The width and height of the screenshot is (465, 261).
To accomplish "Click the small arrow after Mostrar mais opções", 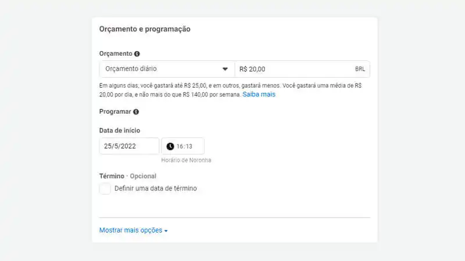I will click(x=166, y=231).
